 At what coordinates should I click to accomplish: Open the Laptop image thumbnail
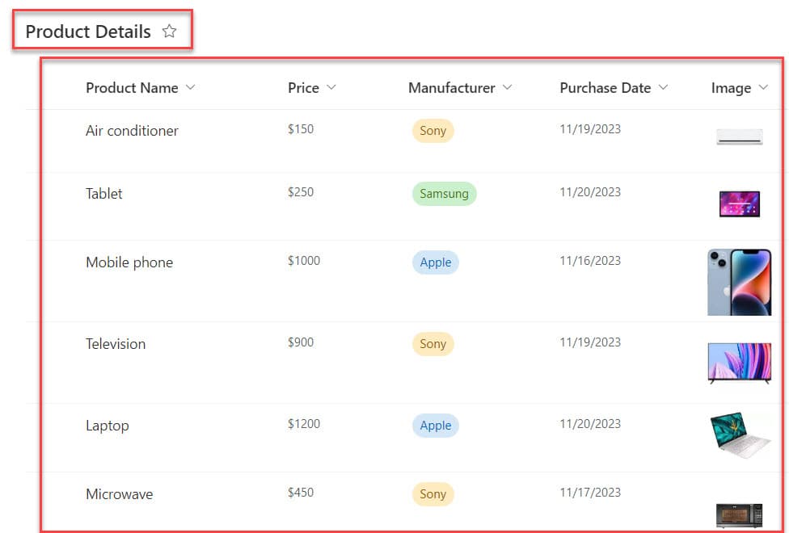[x=740, y=435]
